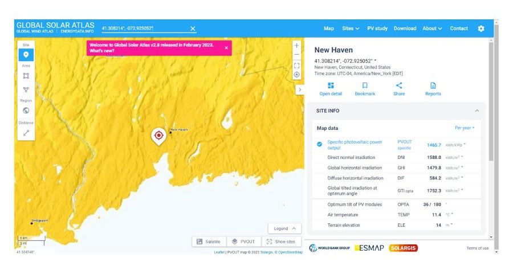Choose the polygon area drawing tool
Viewport: 513px width, 274px height.
click(26, 89)
